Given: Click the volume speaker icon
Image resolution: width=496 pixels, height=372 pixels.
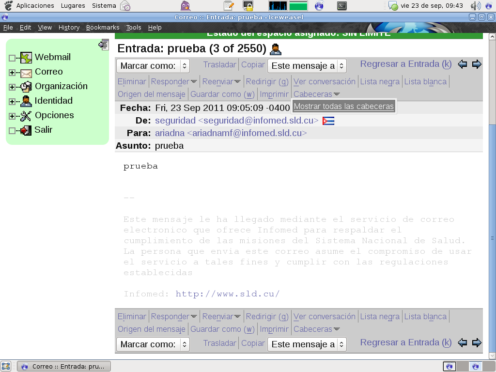Looking at the screenshot, I should (x=476, y=6).
